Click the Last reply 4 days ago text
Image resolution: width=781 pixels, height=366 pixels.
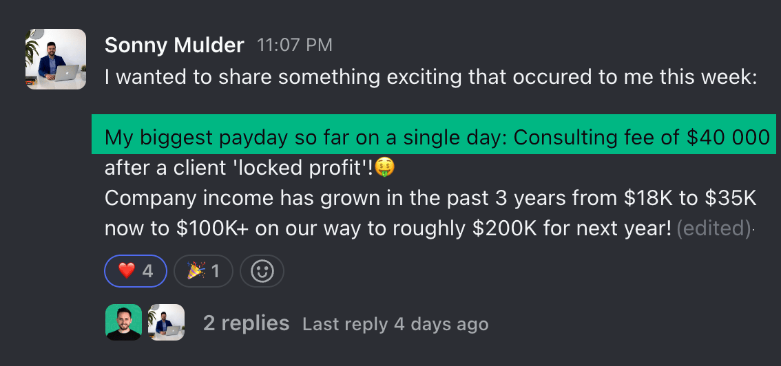coord(395,324)
